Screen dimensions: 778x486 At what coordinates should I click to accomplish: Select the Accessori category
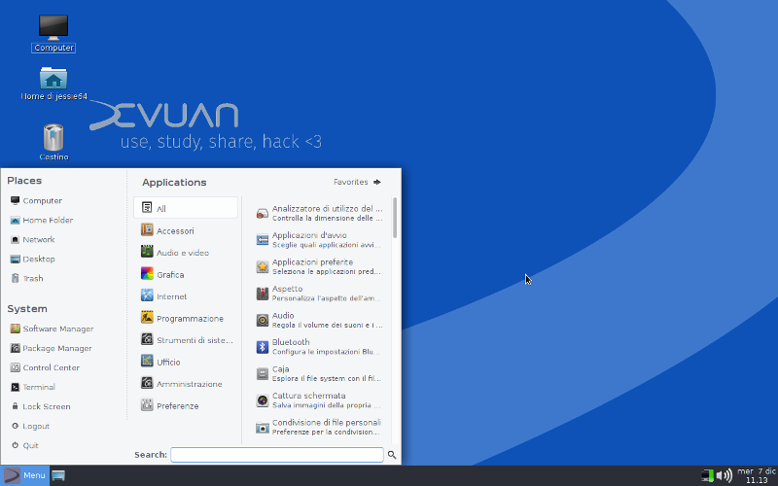tap(186, 230)
